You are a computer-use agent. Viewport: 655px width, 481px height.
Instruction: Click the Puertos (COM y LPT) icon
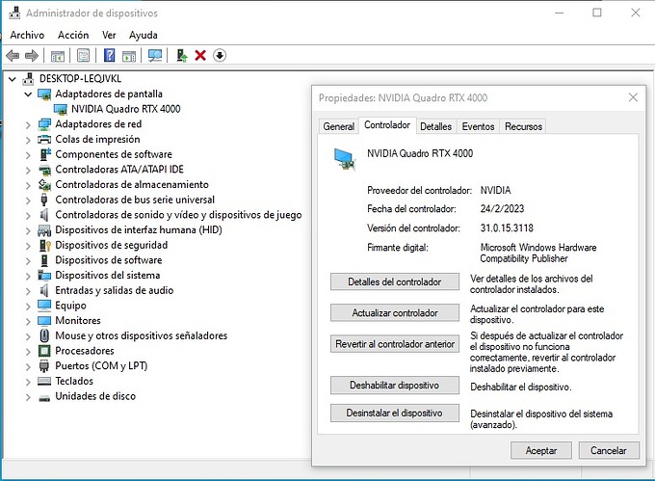point(44,366)
